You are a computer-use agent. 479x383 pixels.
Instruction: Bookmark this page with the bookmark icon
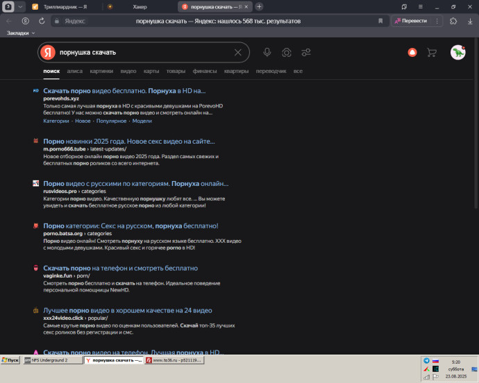pos(380,21)
